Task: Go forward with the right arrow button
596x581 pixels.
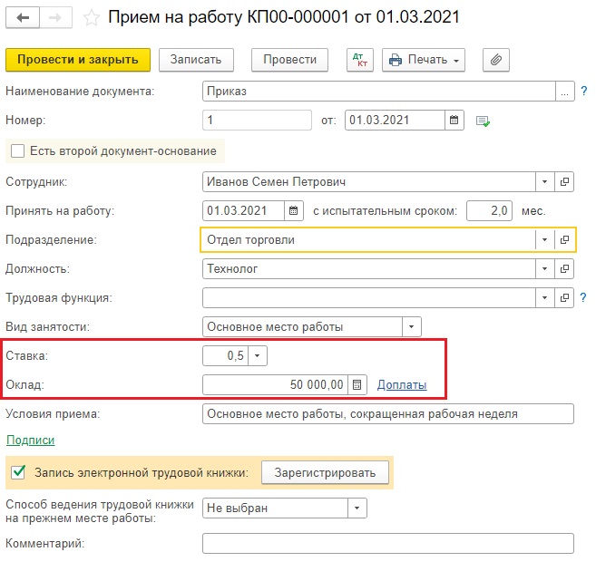Action: [x=56, y=17]
